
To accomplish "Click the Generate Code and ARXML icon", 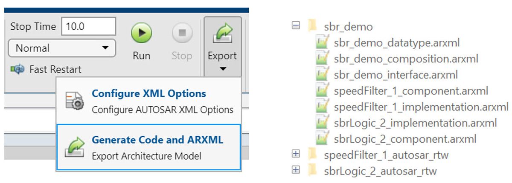I will pos(74,147).
